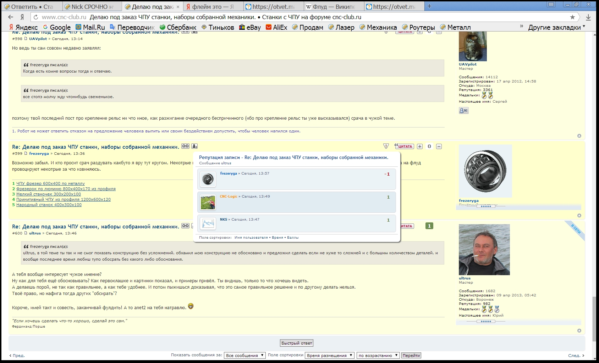Click frezeryga's avatar in the reputation popup
The image size is (599, 363).
[208, 179]
